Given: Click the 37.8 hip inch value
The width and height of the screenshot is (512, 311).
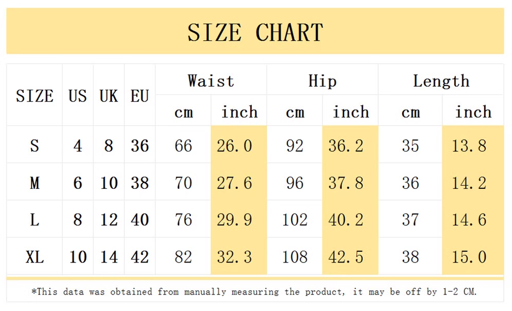Looking at the screenshot, I should [346, 183].
